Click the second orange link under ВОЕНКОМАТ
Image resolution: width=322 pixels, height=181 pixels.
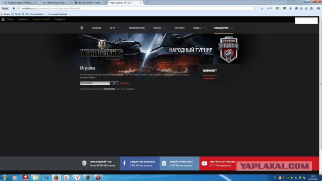209,78
